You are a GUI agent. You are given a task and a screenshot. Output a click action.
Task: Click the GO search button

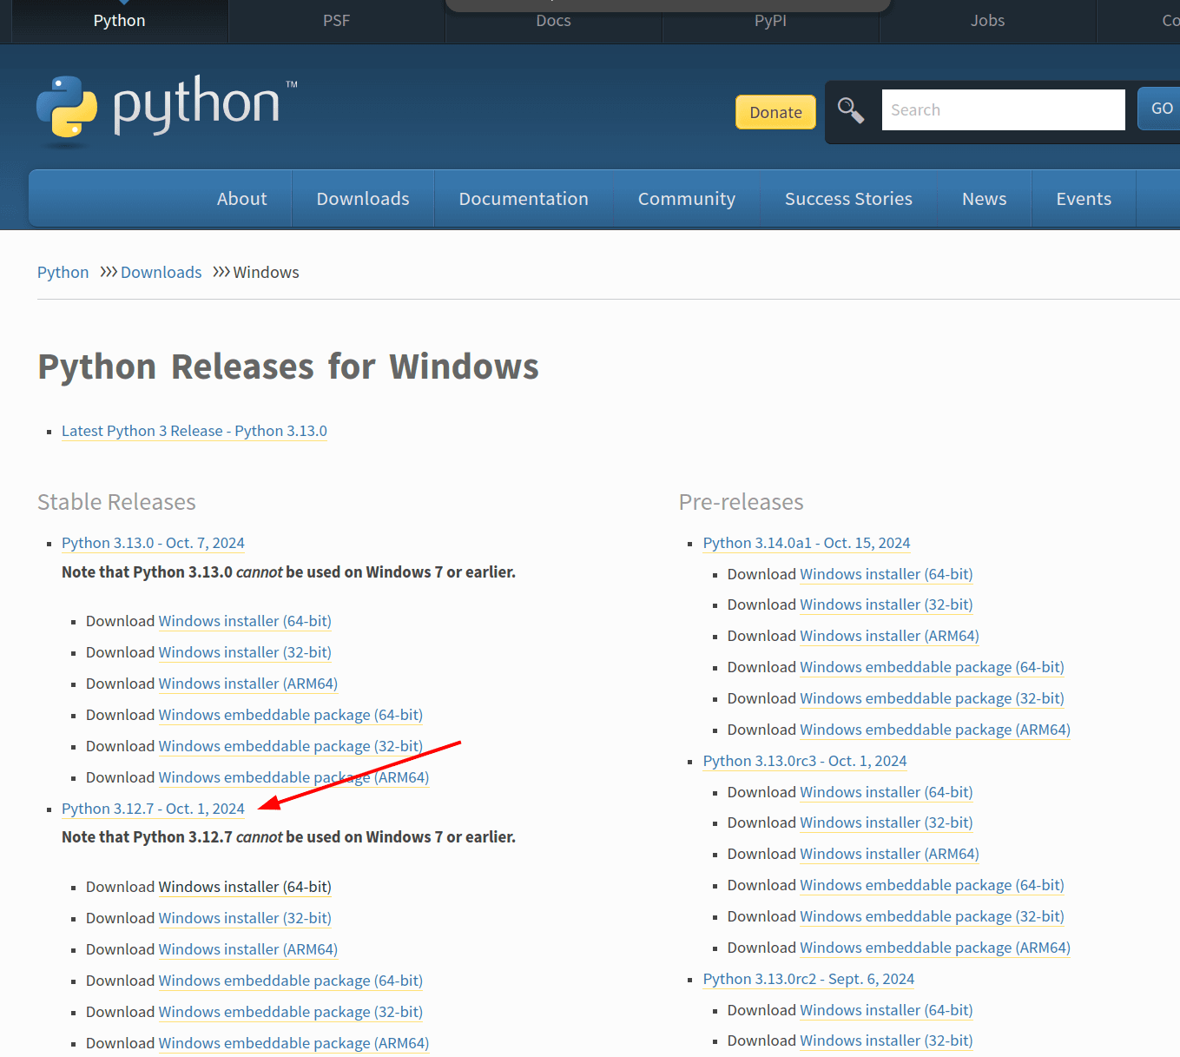pos(1160,109)
